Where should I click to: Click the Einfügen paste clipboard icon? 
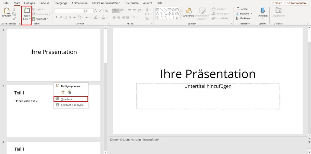pyautogui.click(x=7, y=11)
